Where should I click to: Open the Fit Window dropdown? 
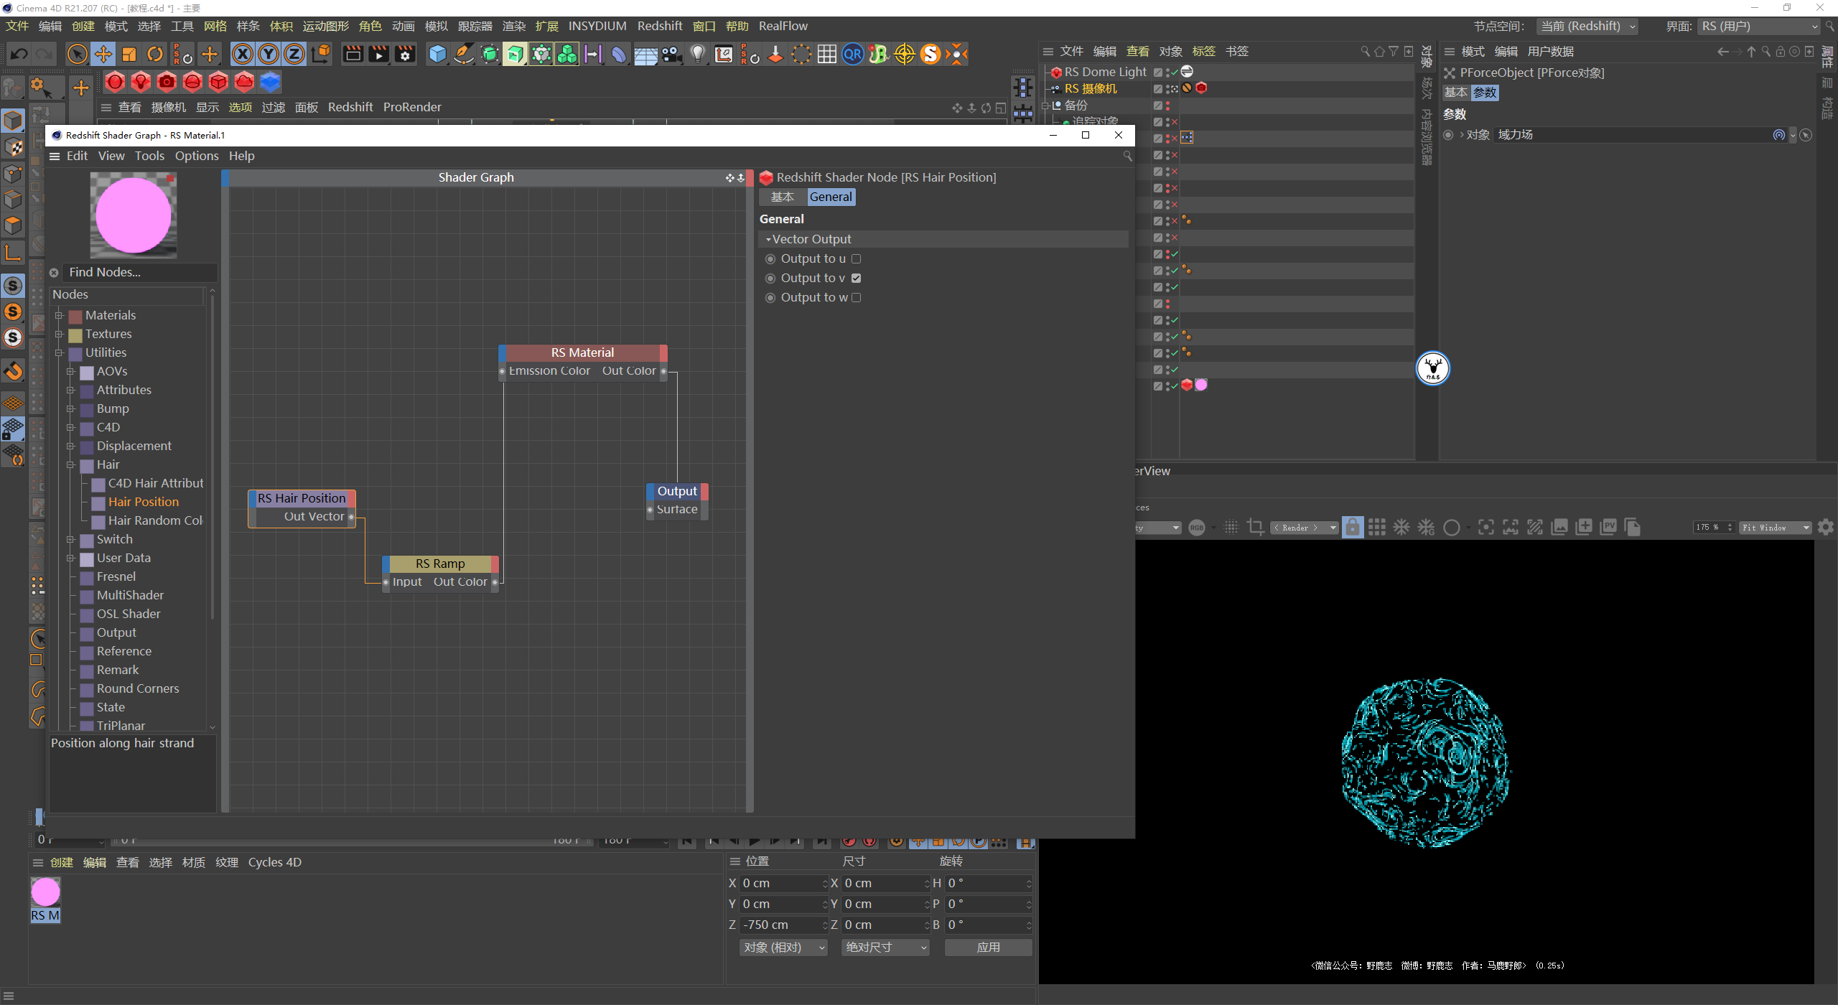(1774, 528)
